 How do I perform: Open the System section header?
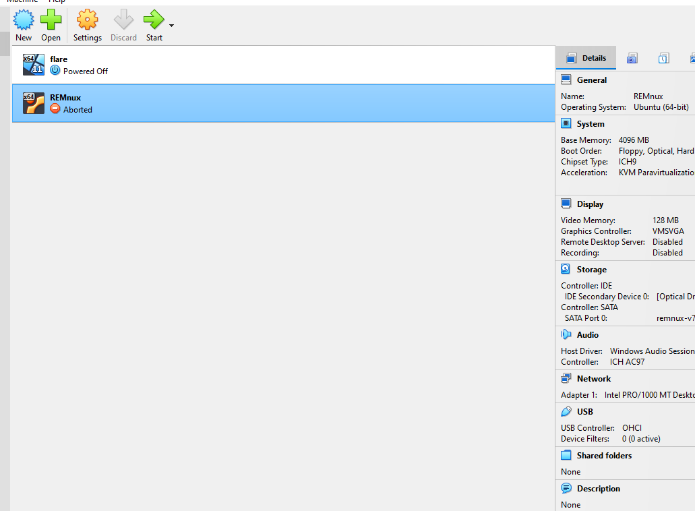click(590, 124)
